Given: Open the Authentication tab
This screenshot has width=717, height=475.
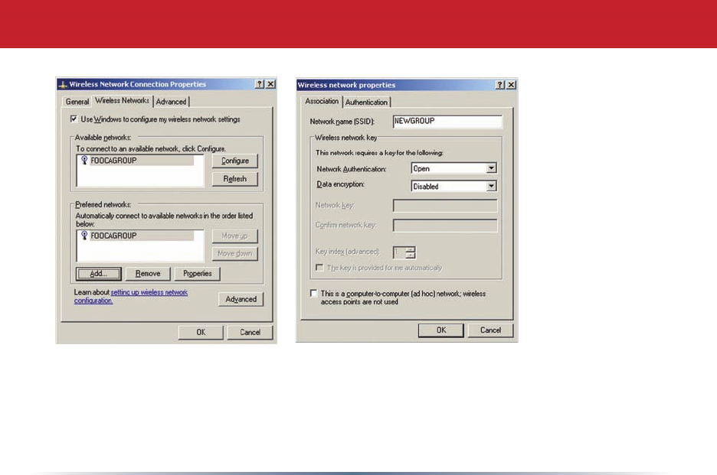Looking at the screenshot, I should 366,102.
